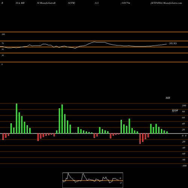Click the deepest red bar near -20
This screenshot has width=188, height=188.
click(x=140, y=139)
